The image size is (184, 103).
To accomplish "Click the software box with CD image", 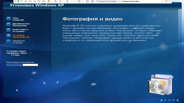I will point(160,84).
